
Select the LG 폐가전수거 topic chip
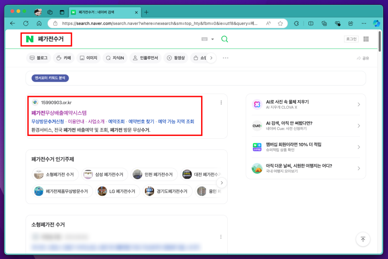[x=118, y=191]
